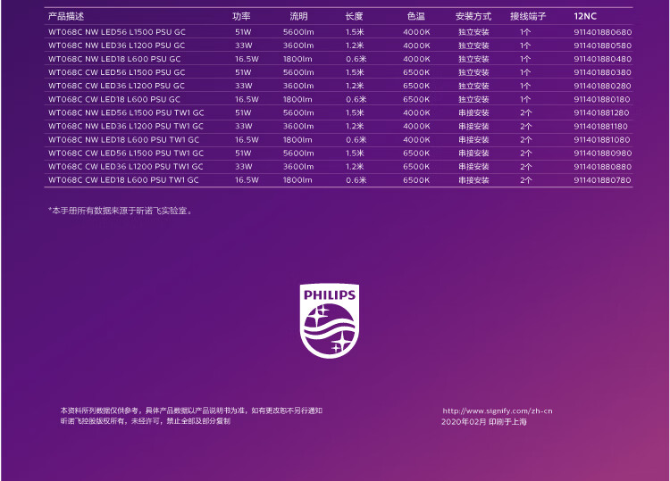670x481 pixels.
Task: Select row WT068C NW LED56 L1500 PSU GC
Action: pos(116,32)
